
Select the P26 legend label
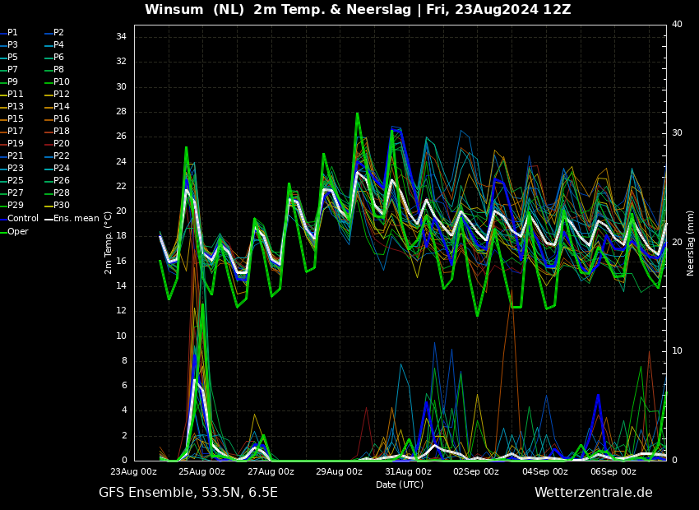pos(57,180)
